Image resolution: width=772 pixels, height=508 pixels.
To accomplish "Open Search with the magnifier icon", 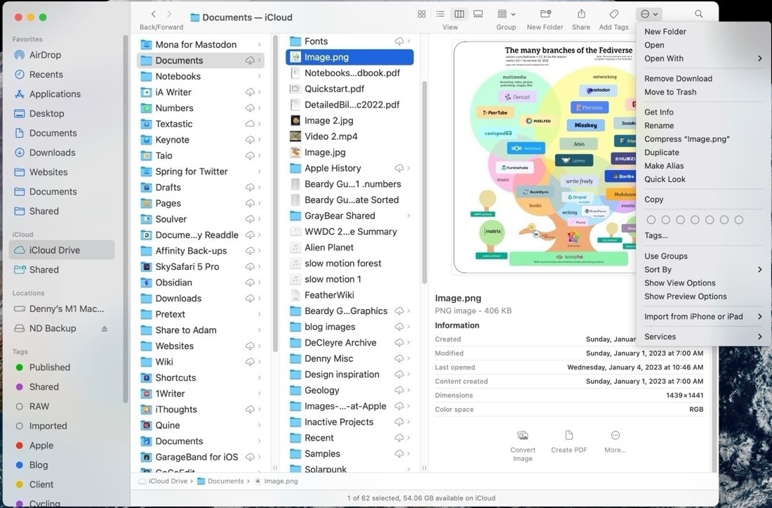I will [x=698, y=13].
